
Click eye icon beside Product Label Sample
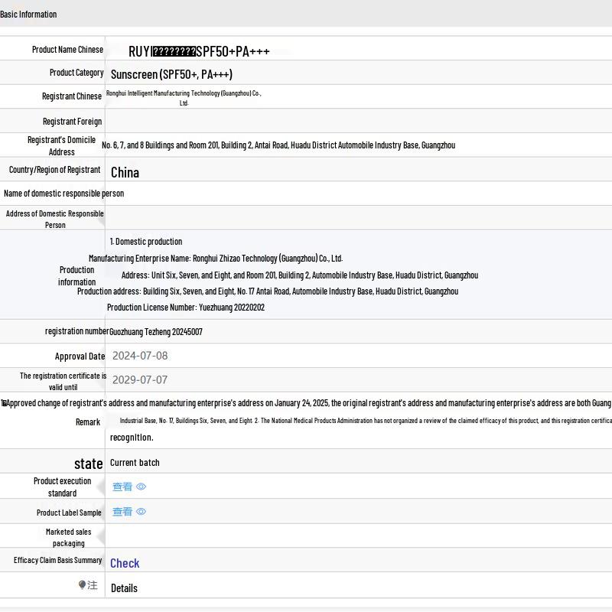click(141, 512)
